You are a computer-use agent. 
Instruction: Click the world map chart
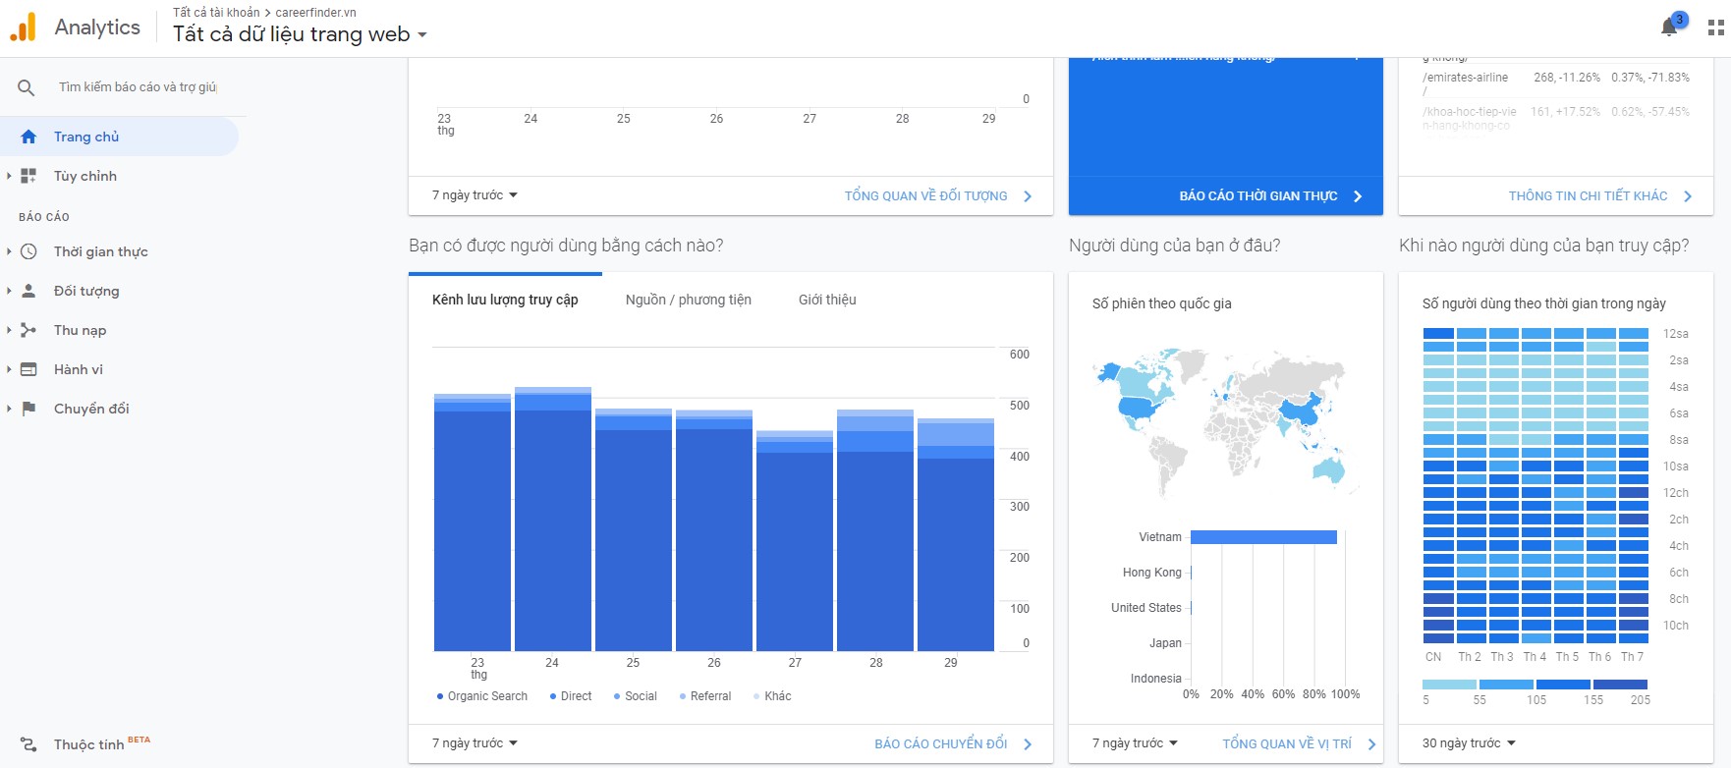coord(1226,422)
